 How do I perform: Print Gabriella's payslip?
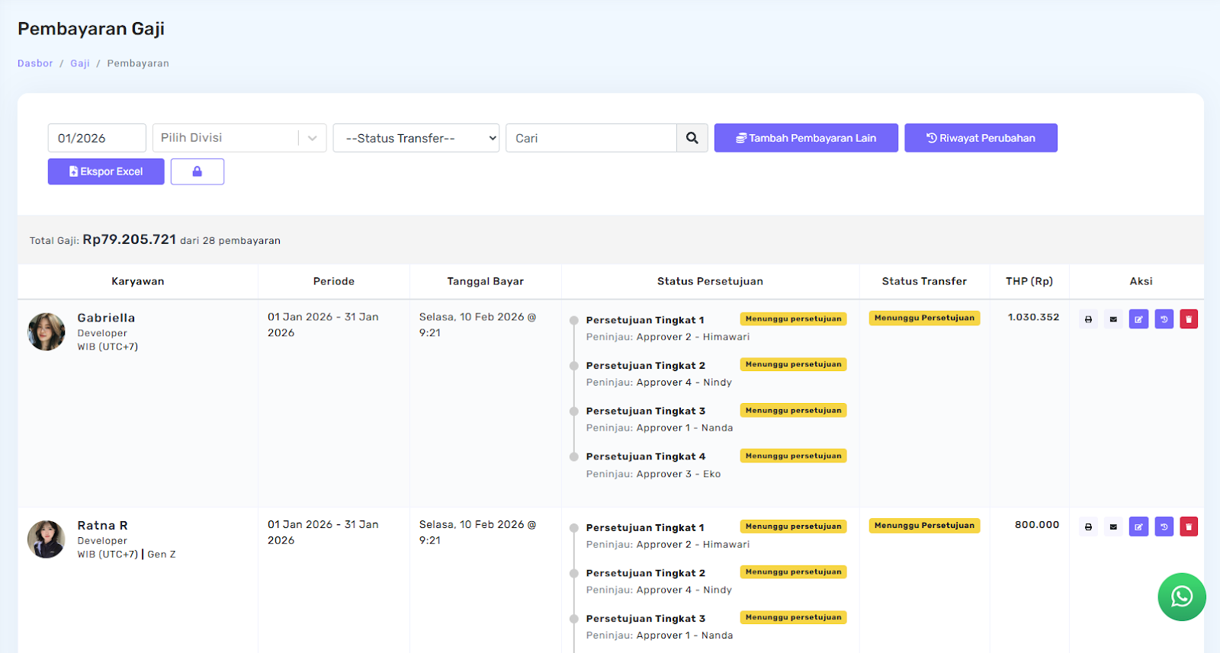click(x=1088, y=319)
